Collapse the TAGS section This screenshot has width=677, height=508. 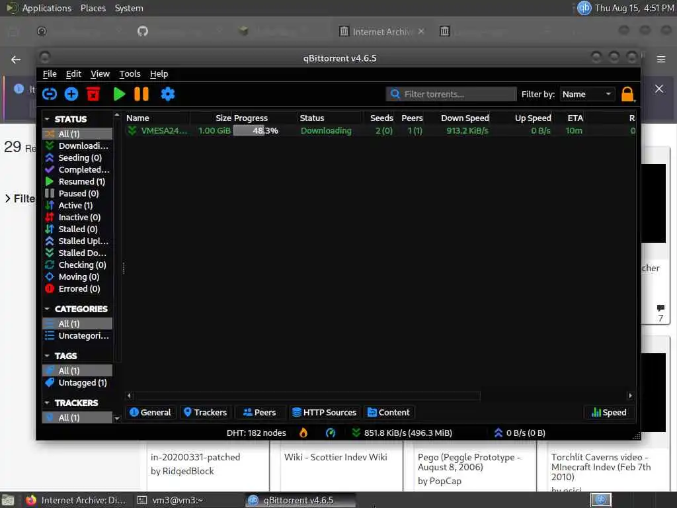[47, 356]
